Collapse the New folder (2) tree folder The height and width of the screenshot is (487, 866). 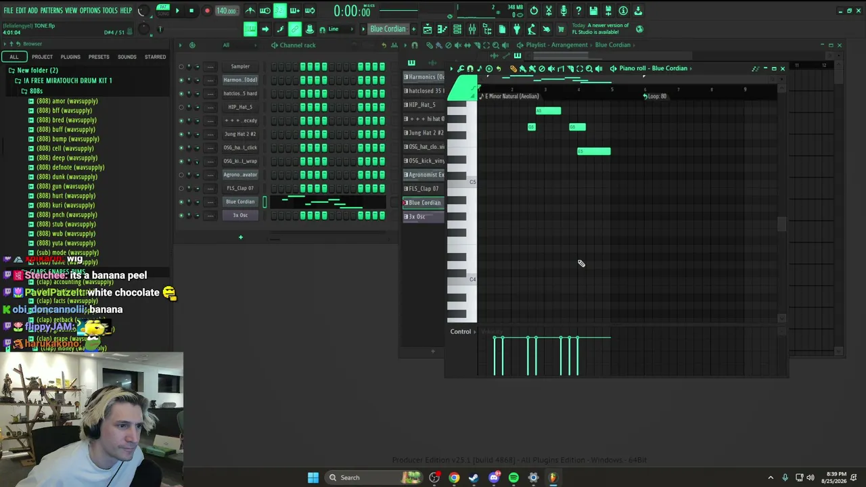[12, 70]
